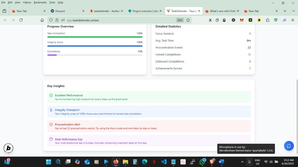The width and height of the screenshot is (298, 167).
Task: Open site permissions icon in address bar
Action: 63,20
